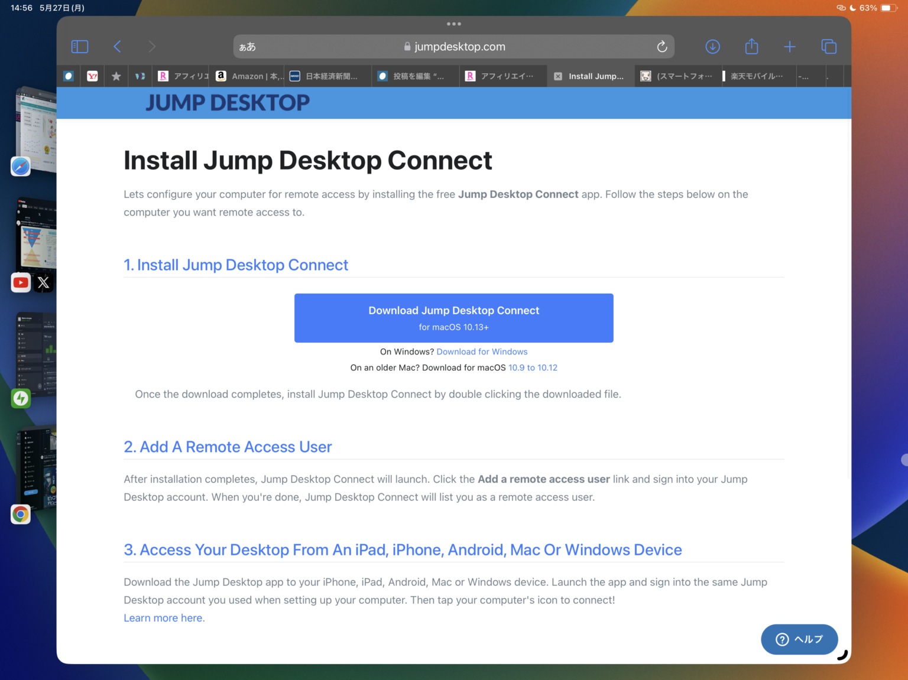Switch to YouTube in Stage Manager
Image resolution: width=908 pixels, height=680 pixels.
pyautogui.click(x=21, y=282)
